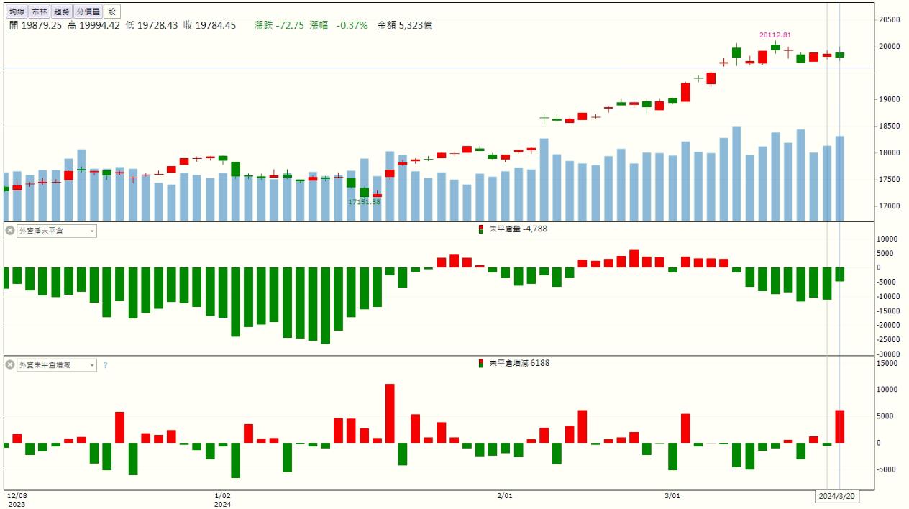Image resolution: width=909 pixels, height=509 pixels.
Task: Close the 外資未平倉增減 indicator panel
Action: [10, 365]
